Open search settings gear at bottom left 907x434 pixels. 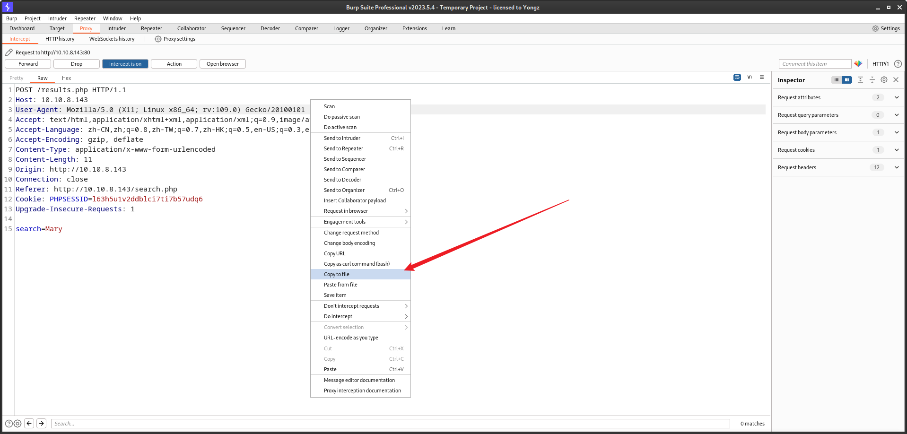pos(17,424)
